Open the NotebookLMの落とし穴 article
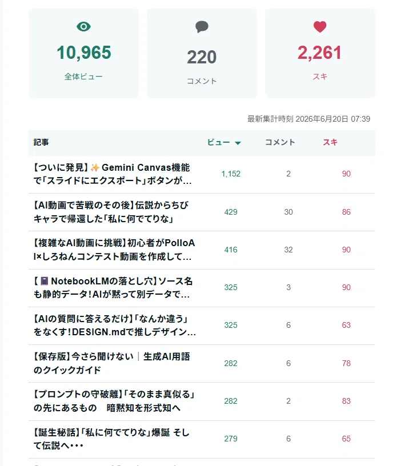Viewport: 397px width, 466px height. click(113, 287)
